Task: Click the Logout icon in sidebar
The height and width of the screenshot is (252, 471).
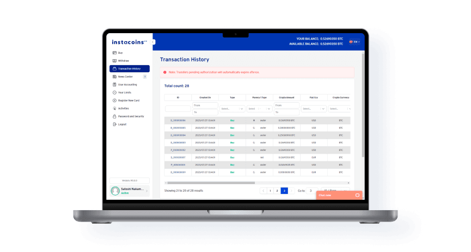Action: (x=114, y=124)
